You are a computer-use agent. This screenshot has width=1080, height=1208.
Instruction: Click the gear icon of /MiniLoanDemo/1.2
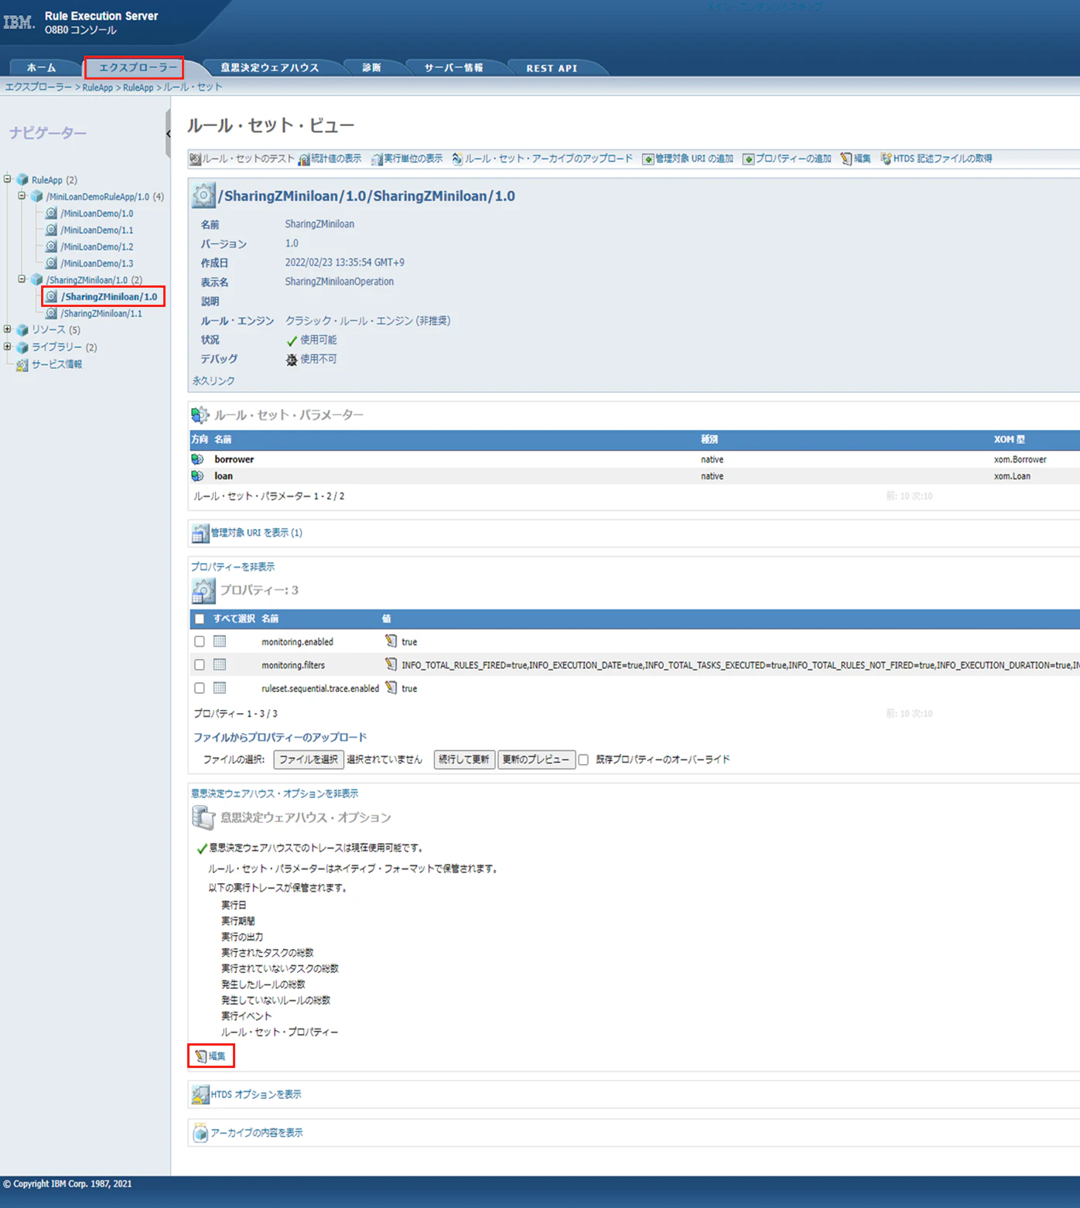51,246
